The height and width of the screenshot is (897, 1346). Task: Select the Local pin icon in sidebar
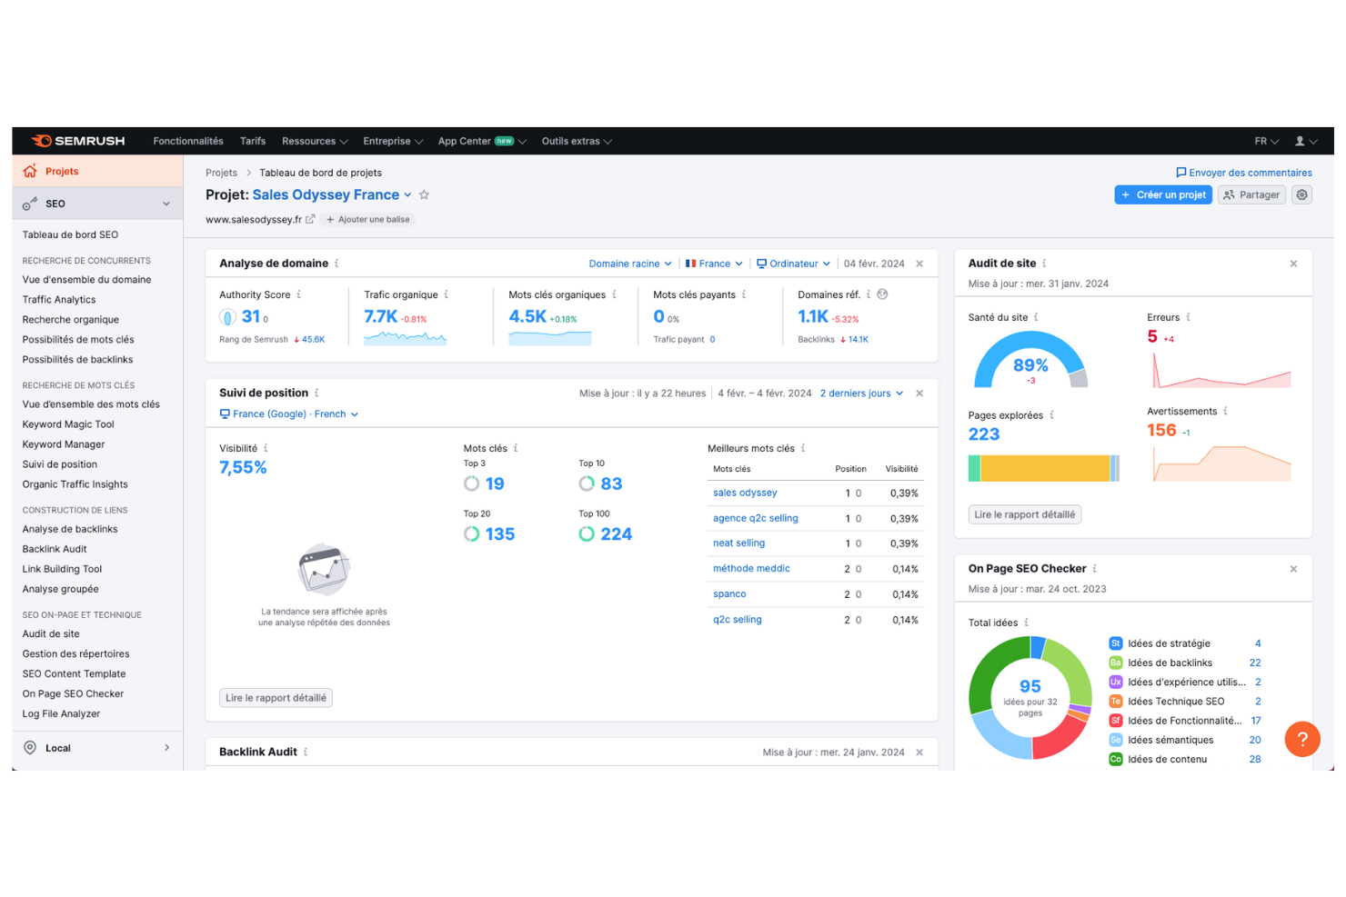pyautogui.click(x=30, y=747)
